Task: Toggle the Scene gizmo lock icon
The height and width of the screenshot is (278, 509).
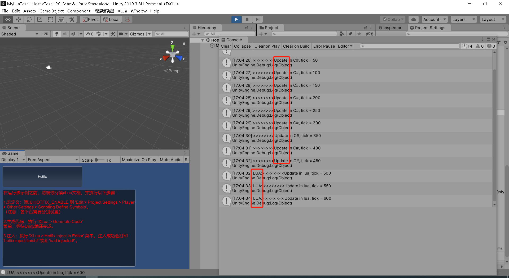Action: pyautogui.click(x=184, y=43)
